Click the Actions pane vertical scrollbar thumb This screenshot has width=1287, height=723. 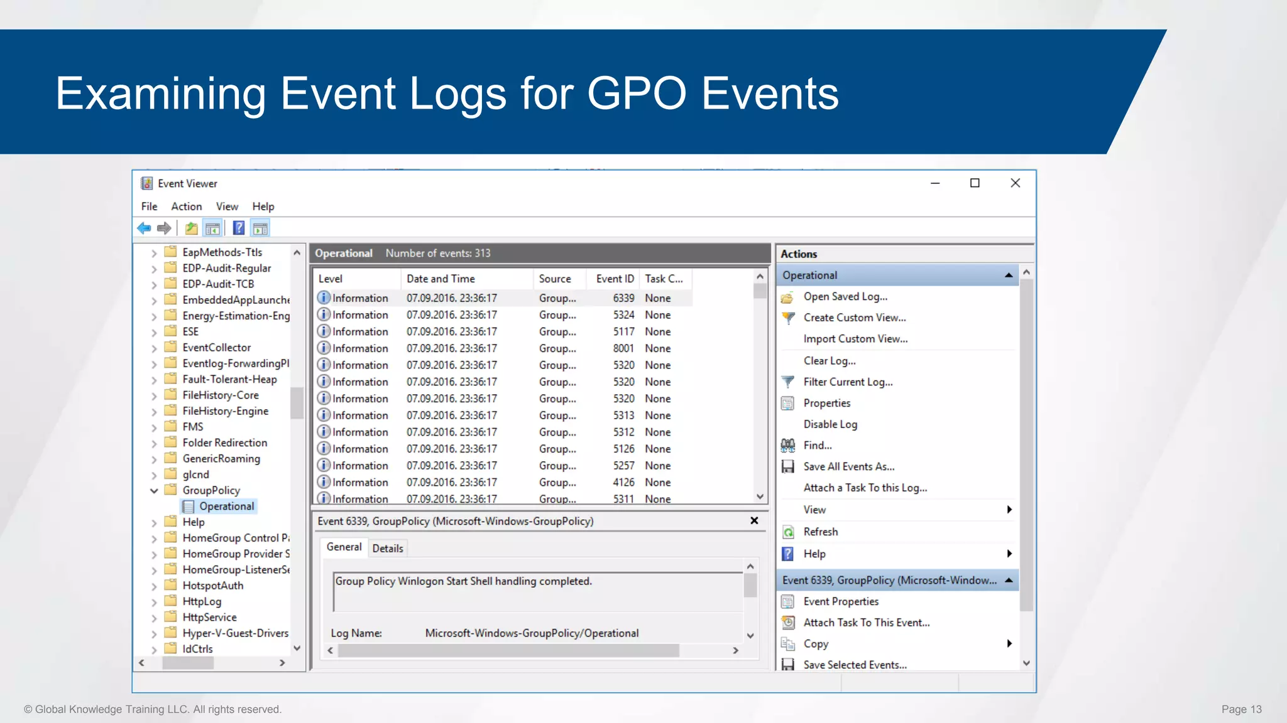(1026, 446)
